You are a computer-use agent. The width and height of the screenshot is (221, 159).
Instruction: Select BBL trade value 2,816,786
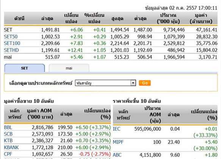(x=42, y=128)
